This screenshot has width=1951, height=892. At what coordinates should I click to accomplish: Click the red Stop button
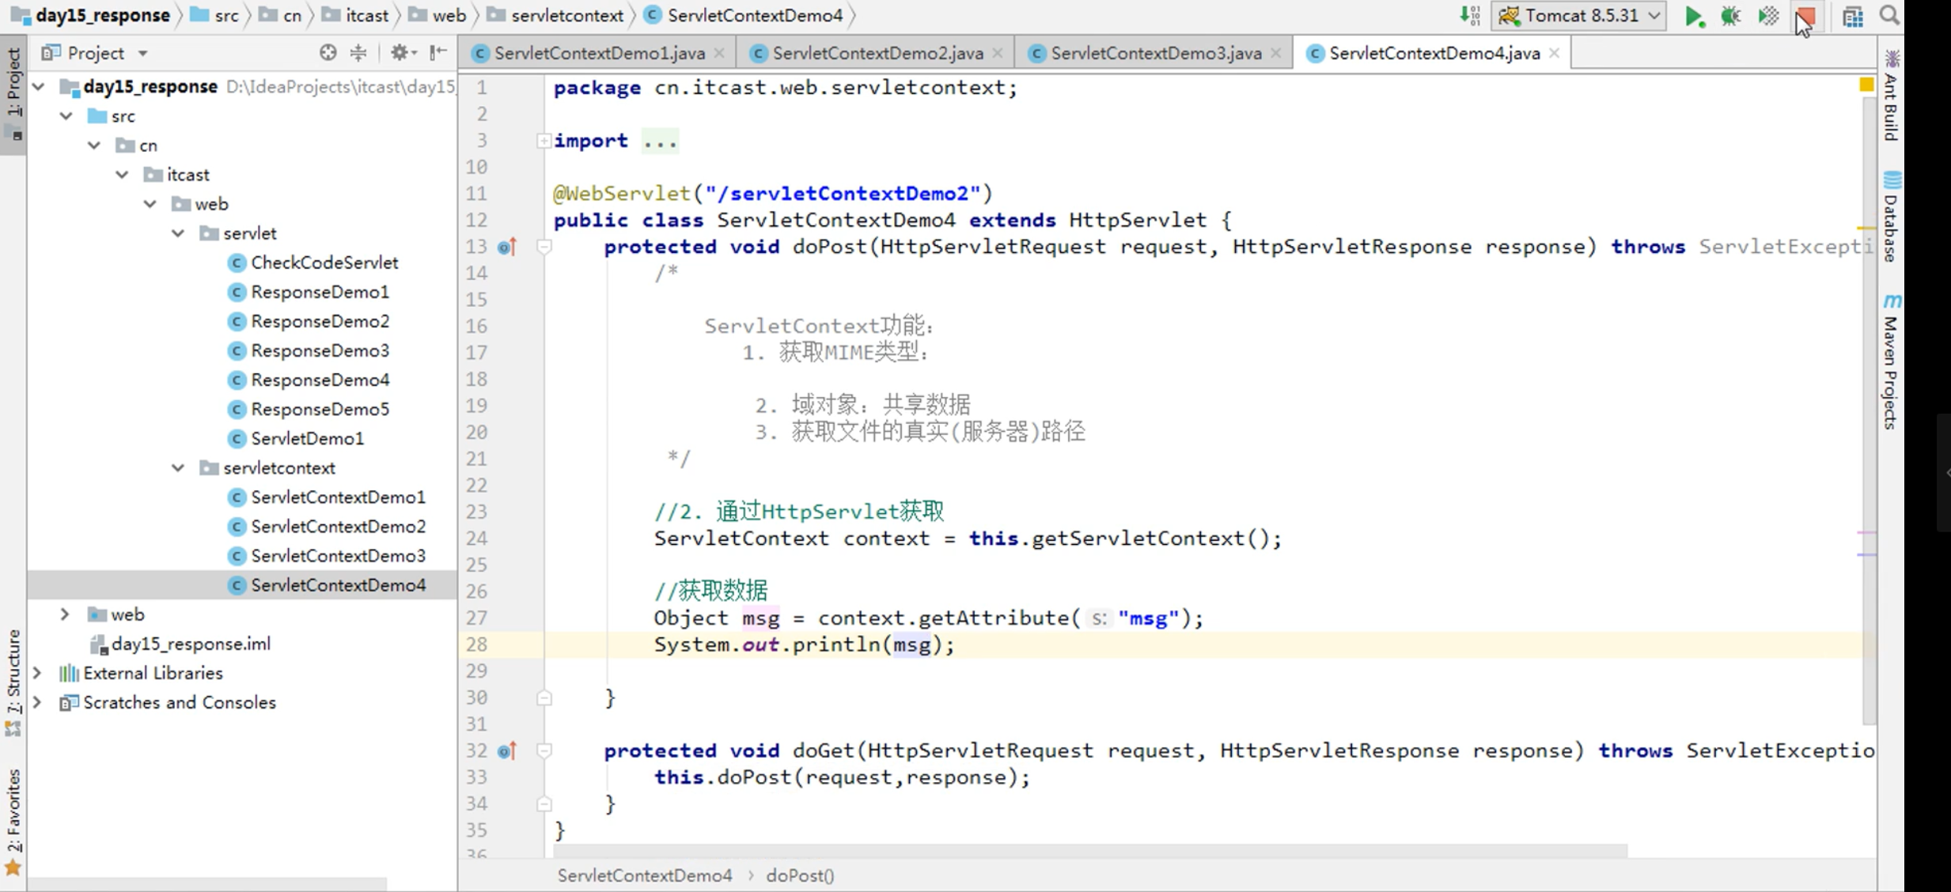pyautogui.click(x=1805, y=17)
